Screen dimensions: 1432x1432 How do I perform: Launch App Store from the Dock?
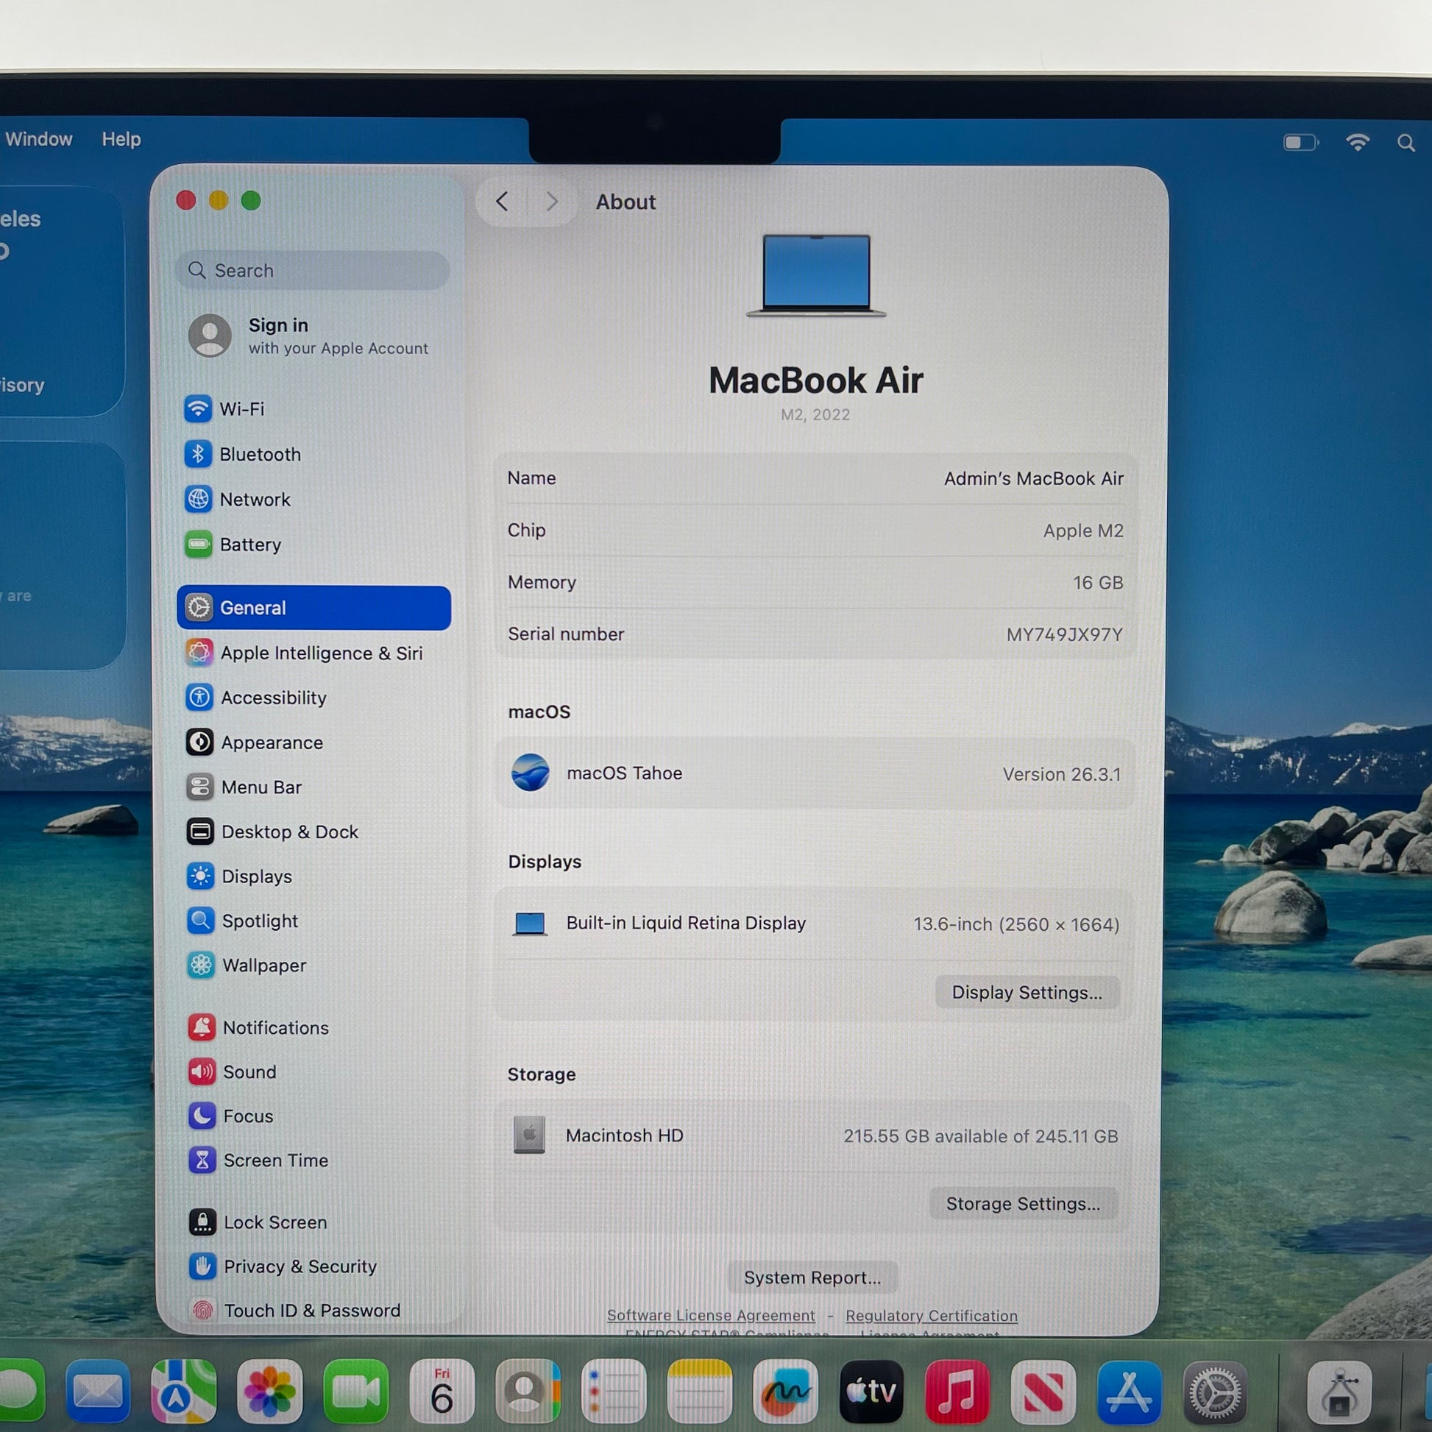tap(1128, 1392)
